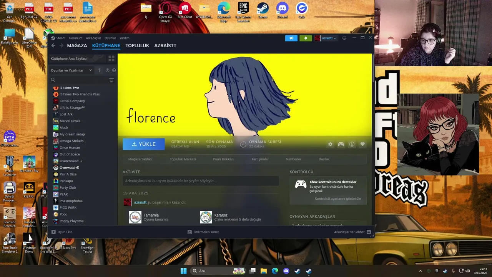Screen dimensions: 492x277
Task: Open the Yardım menu
Action: (x=125, y=38)
